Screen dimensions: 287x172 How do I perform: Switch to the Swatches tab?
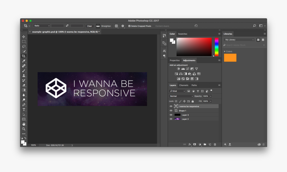(183, 34)
